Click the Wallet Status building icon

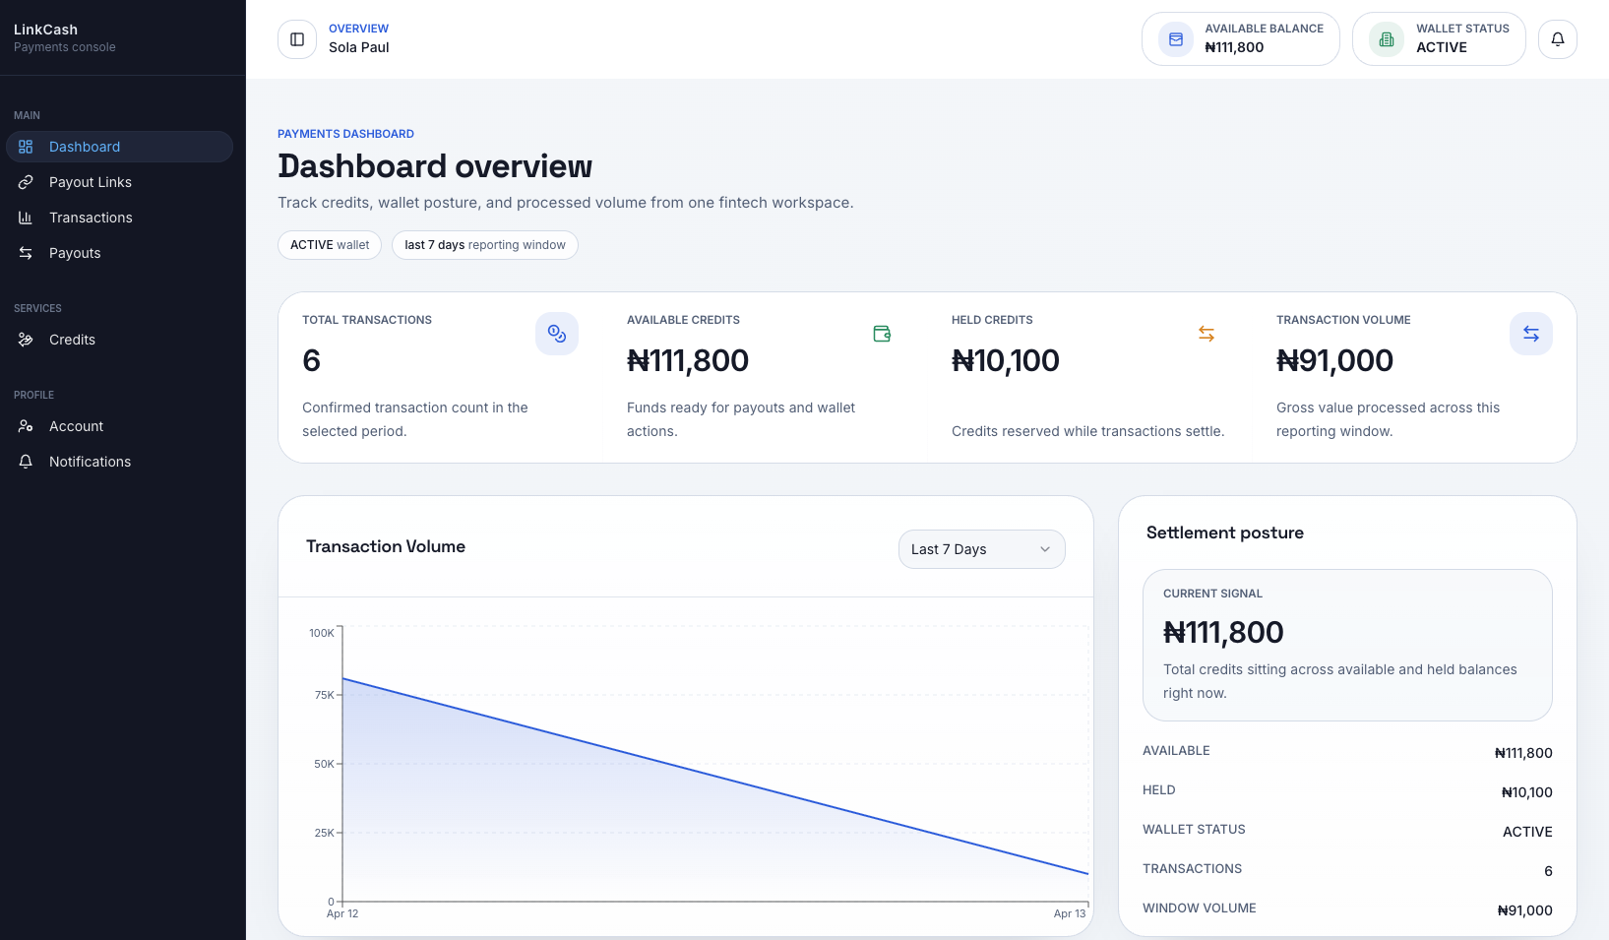[1386, 39]
